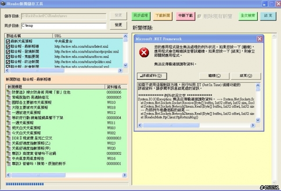281x191 pixels.
Task: Click the 結束(Q) button in the error dialog
Action: point(246,76)
